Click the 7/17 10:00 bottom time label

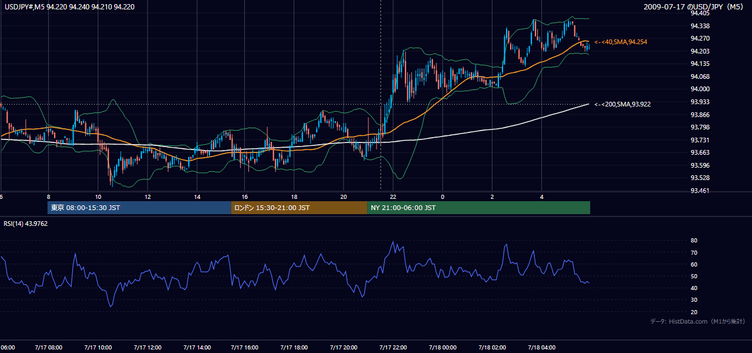98,347
